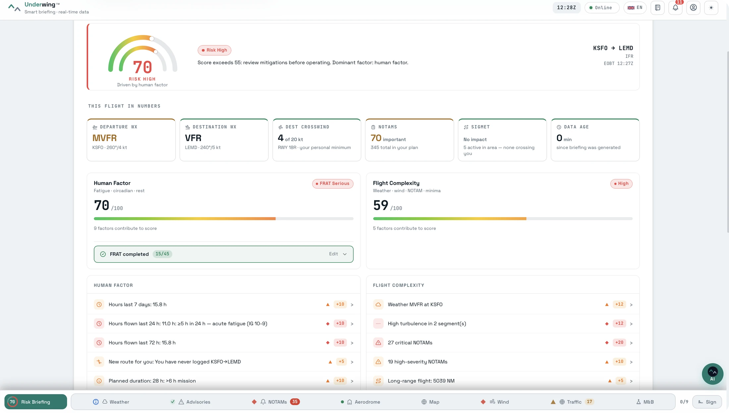Switch to the Aerodrome tab
The image size is (729, 413).
coord(361,402)
